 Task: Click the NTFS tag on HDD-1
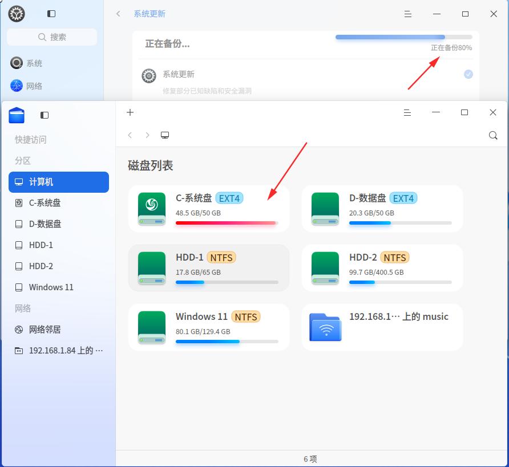221,258
